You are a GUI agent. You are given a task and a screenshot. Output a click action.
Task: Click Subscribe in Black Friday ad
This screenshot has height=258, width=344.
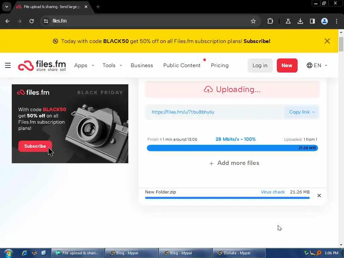[x=35, y=146]
